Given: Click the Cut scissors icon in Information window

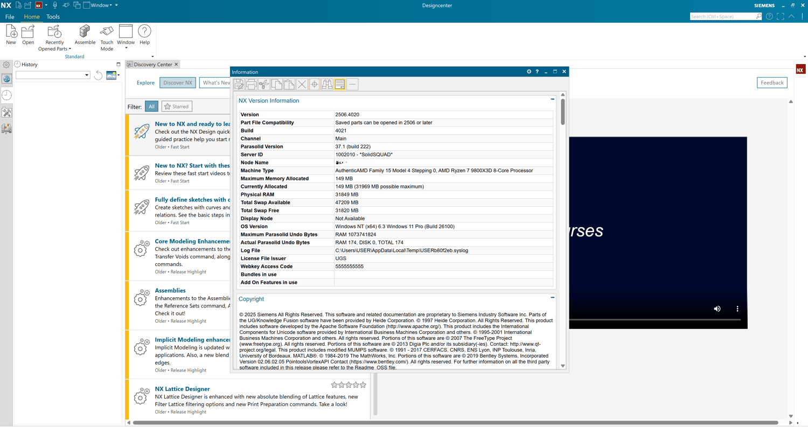Looking at the screenshot, I should [x=264, y=85].
